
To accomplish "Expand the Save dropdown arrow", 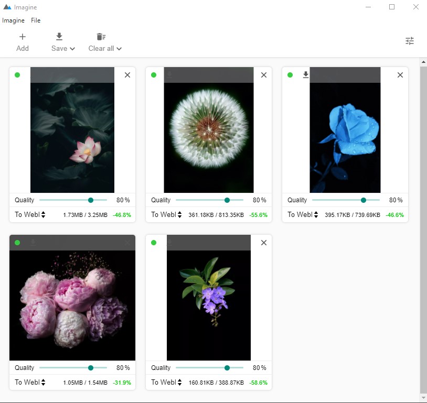I will pyautogui.click(x=72, y=49).
